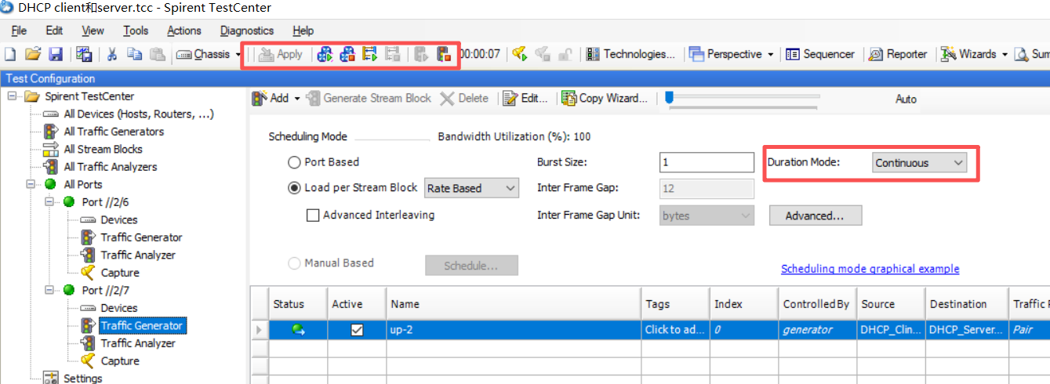The image size is (1050, 384).
Task: Uncheck the Active checkbox for up-2
Action: [357, 330]
